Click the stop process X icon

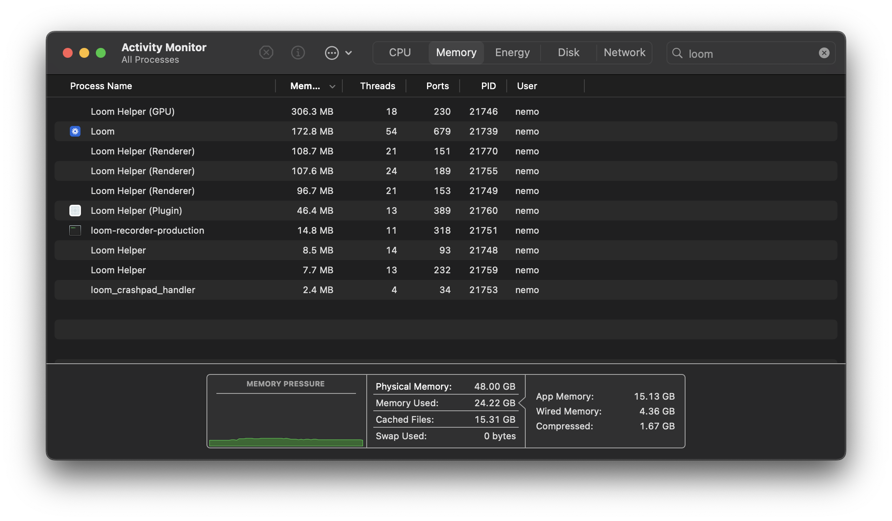(266, 53)
